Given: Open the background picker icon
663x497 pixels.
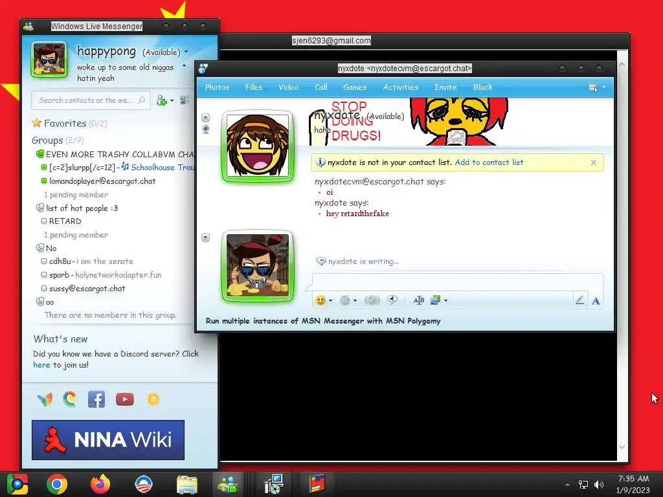Looking at the screenshot, I should (x=436, y=300).
